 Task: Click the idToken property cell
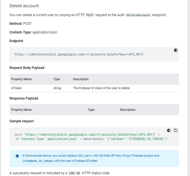(x=17, y=88)
